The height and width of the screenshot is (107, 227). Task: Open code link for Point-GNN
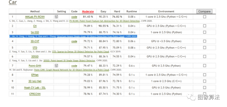click(74, 66)
